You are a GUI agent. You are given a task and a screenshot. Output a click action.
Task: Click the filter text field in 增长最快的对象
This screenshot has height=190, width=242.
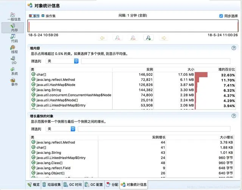pos(154,129)
